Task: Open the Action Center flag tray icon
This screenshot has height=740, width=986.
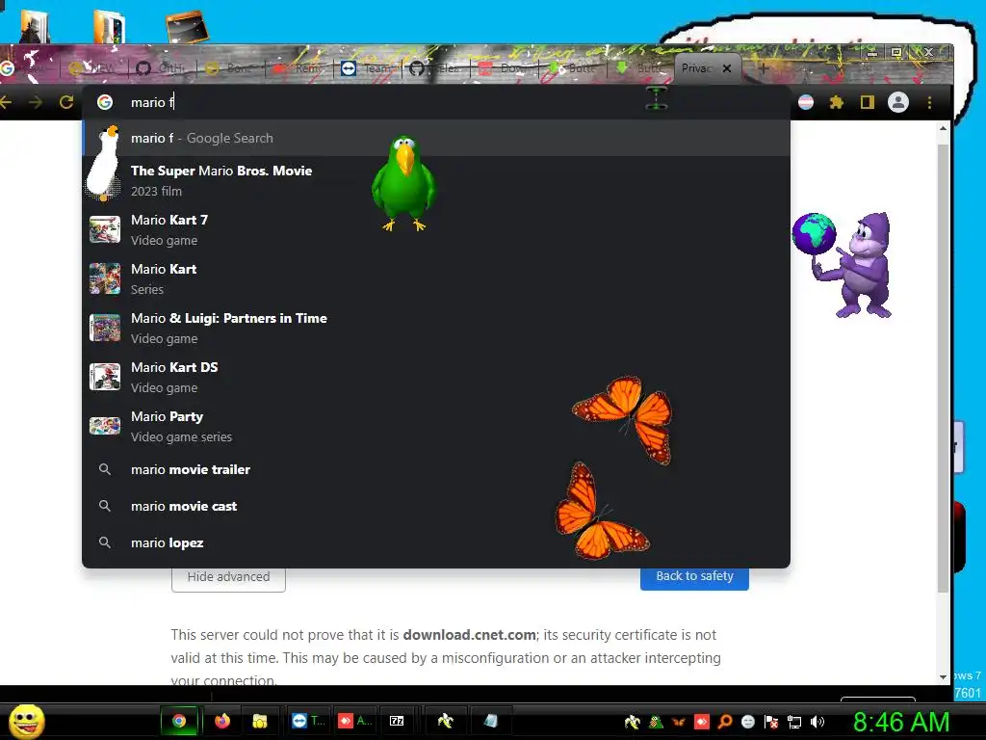Action: tap(771, 722)
